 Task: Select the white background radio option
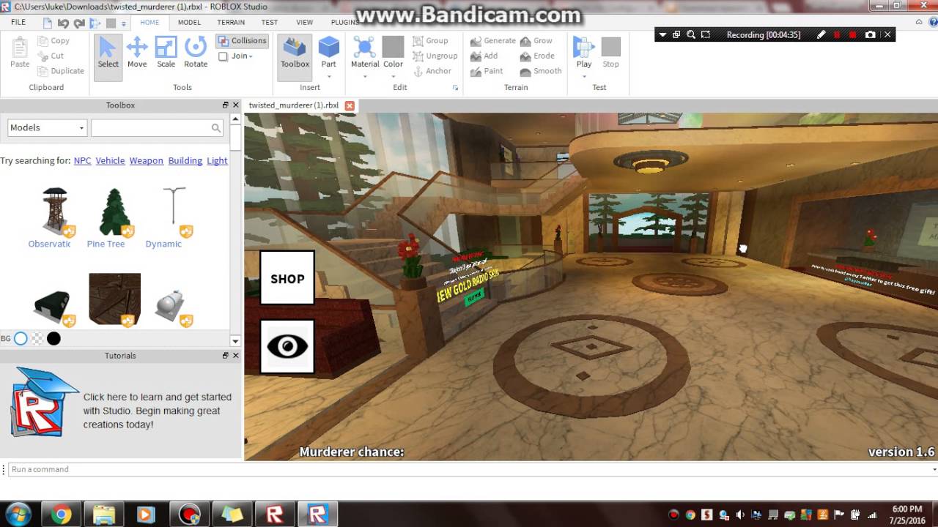[x=21, y=338]
